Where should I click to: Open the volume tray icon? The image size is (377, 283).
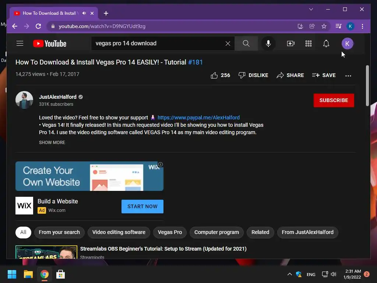click(x=334, y=274)
